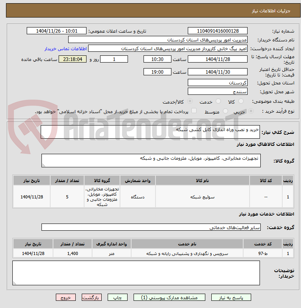This screenshot has height=308, width=301.
Task: Click the شهر محل تحویل field سنندج
Action: [x=217, y=91]
